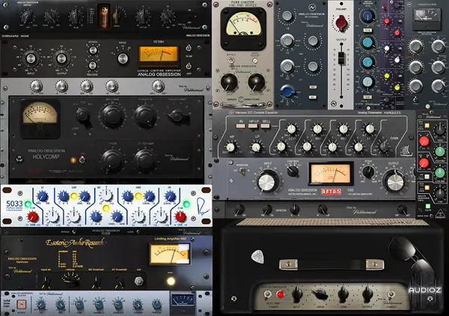The width and height of the screenshot is (449, 316).
Task: Click the large INPUT knob on the Aftan limiter
Action: [268, 182]
